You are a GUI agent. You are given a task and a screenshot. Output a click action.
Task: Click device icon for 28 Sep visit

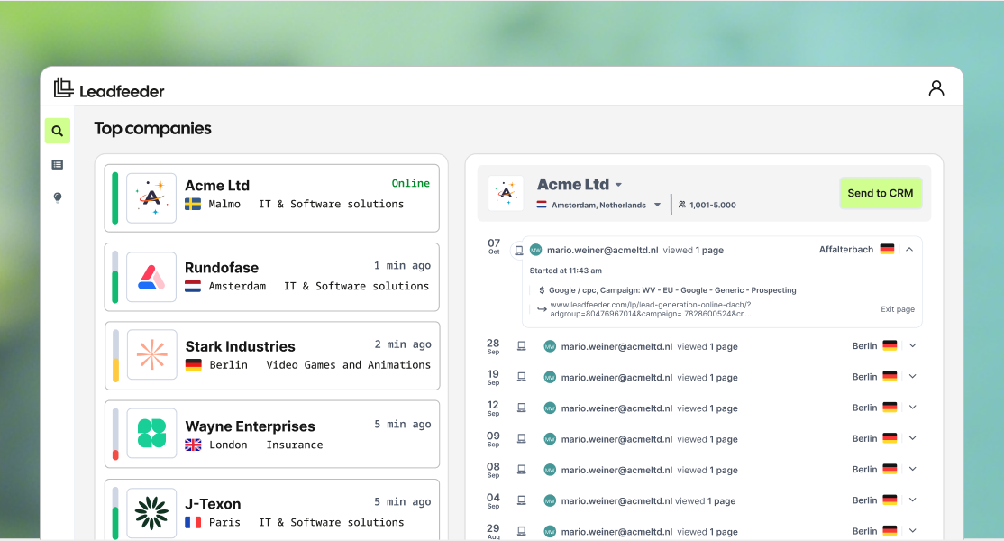tap(521, 345)
